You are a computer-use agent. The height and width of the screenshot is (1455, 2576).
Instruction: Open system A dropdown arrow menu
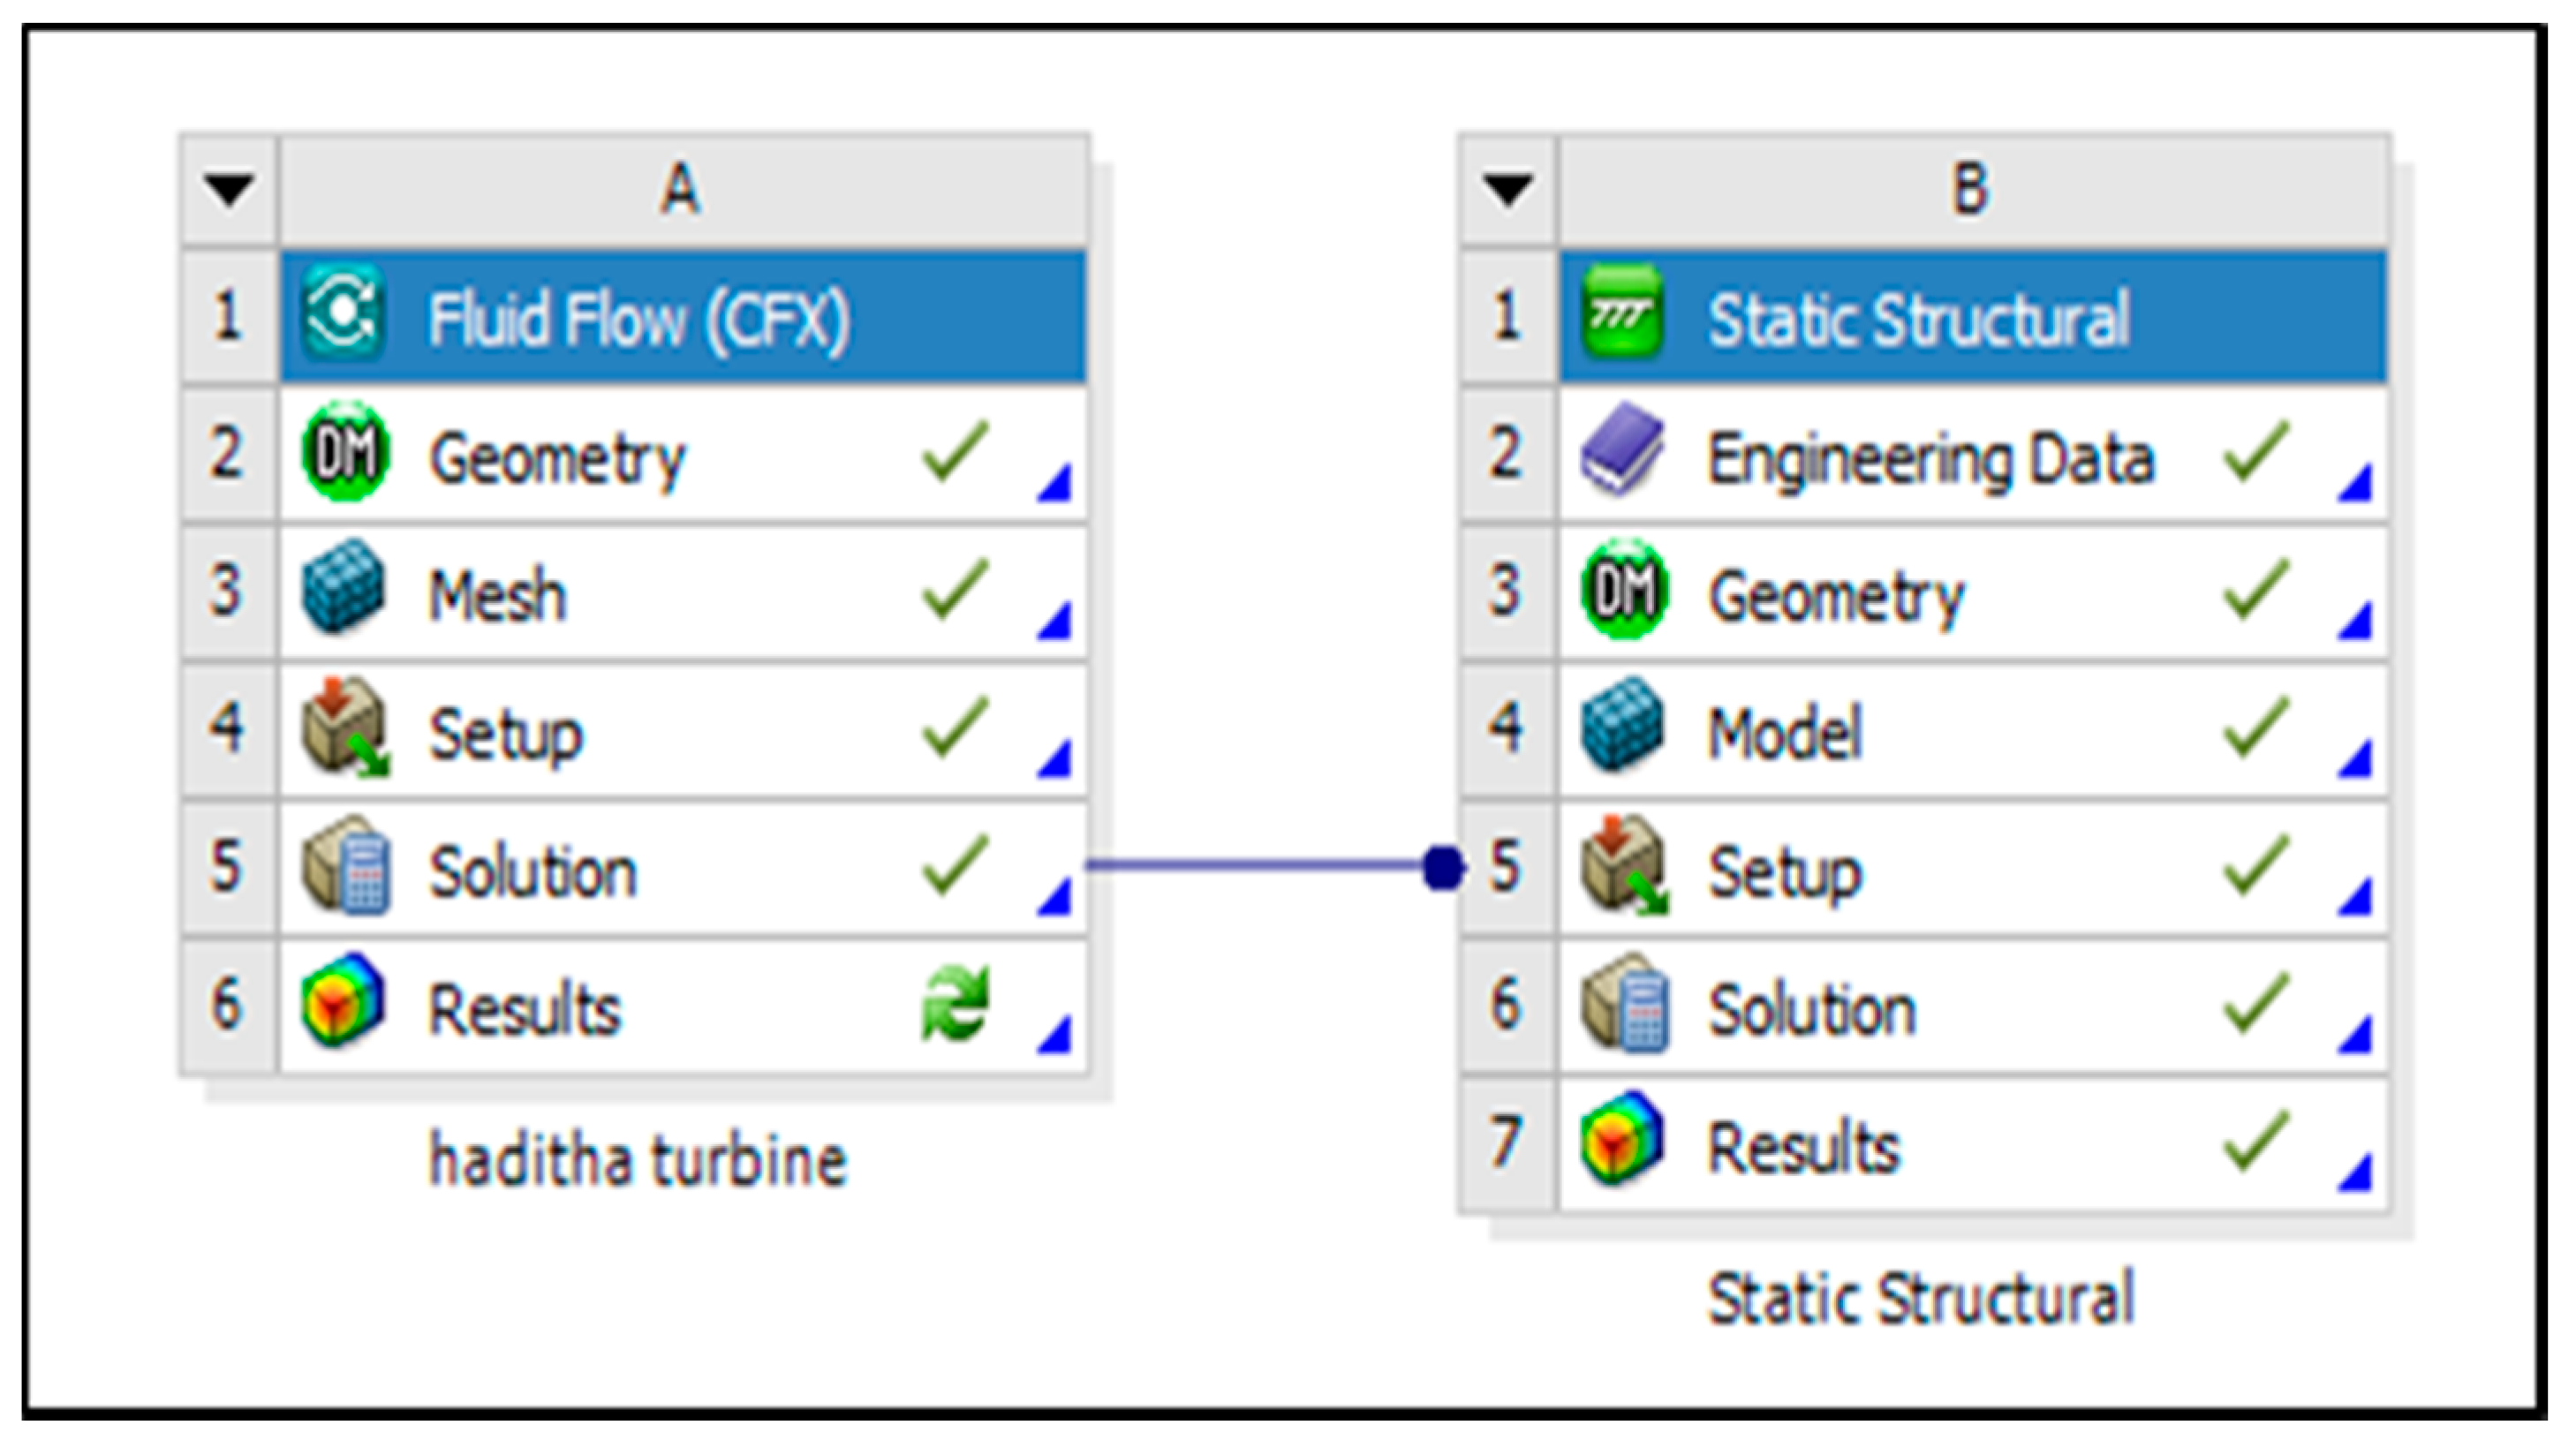coord(229,189)
